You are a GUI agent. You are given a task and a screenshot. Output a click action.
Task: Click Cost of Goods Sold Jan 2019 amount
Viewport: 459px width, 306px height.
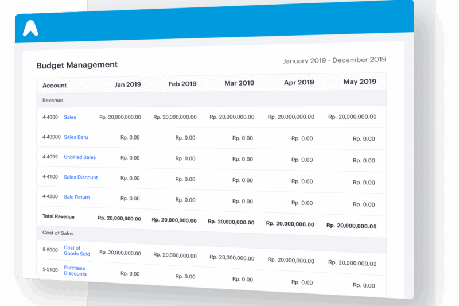(120, 253)
